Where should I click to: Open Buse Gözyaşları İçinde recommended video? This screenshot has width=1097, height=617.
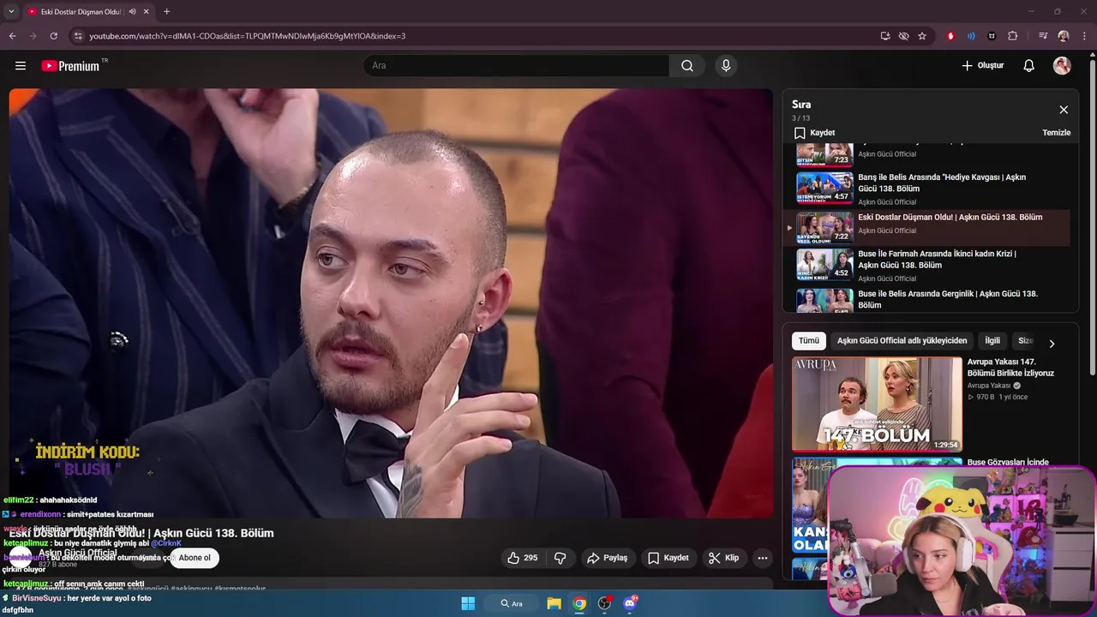point(1008,463)
